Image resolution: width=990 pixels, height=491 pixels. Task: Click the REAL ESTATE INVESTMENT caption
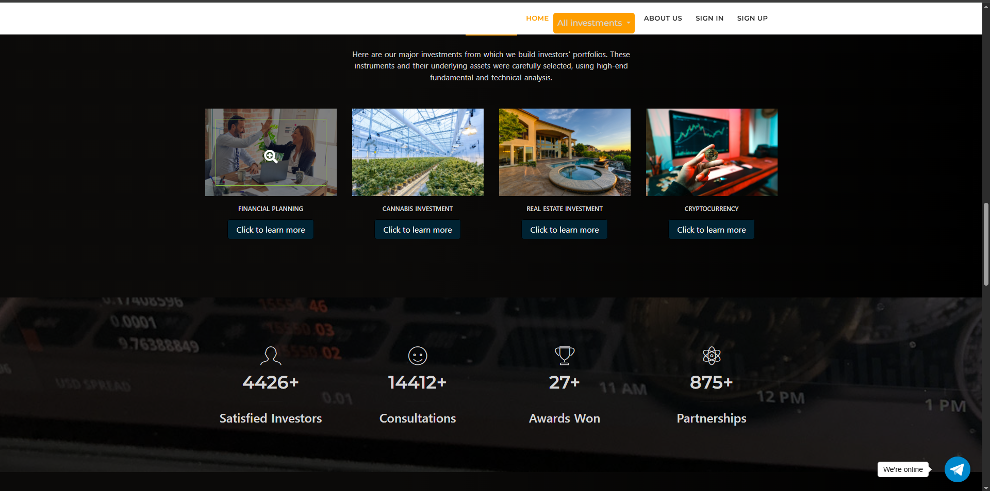pos(565,209)
